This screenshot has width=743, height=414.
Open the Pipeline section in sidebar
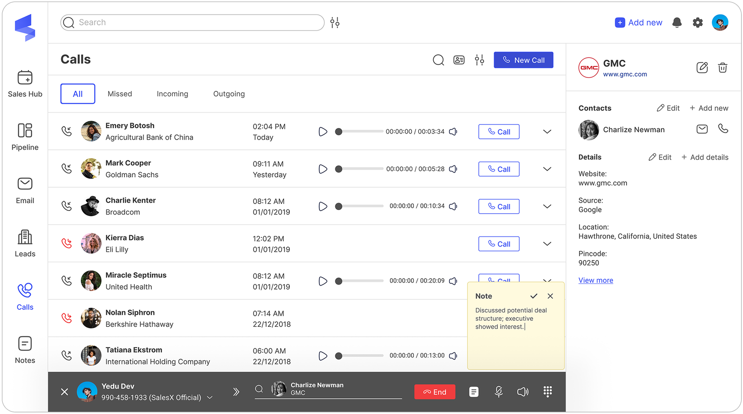pyautogui.click(x=25, y=137)
